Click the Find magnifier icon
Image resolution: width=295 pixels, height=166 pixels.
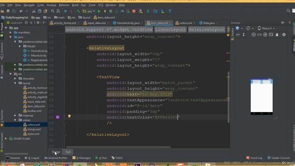(x=53, y=11)
